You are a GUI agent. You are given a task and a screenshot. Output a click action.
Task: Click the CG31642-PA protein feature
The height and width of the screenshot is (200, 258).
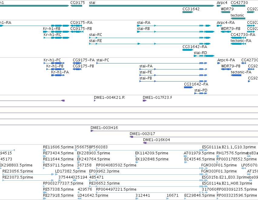coord(188,88)
